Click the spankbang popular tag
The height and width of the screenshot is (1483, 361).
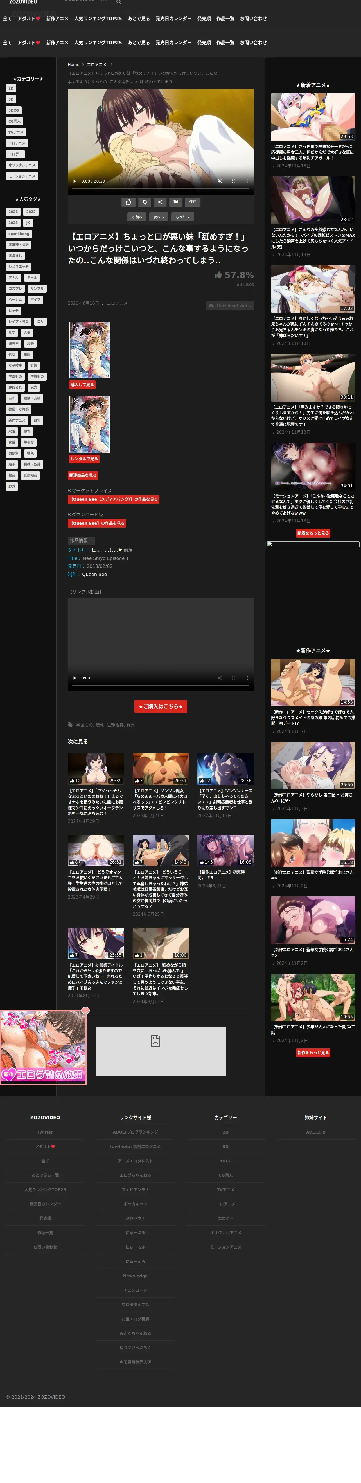pyautogui.click(x=19, y=234)
